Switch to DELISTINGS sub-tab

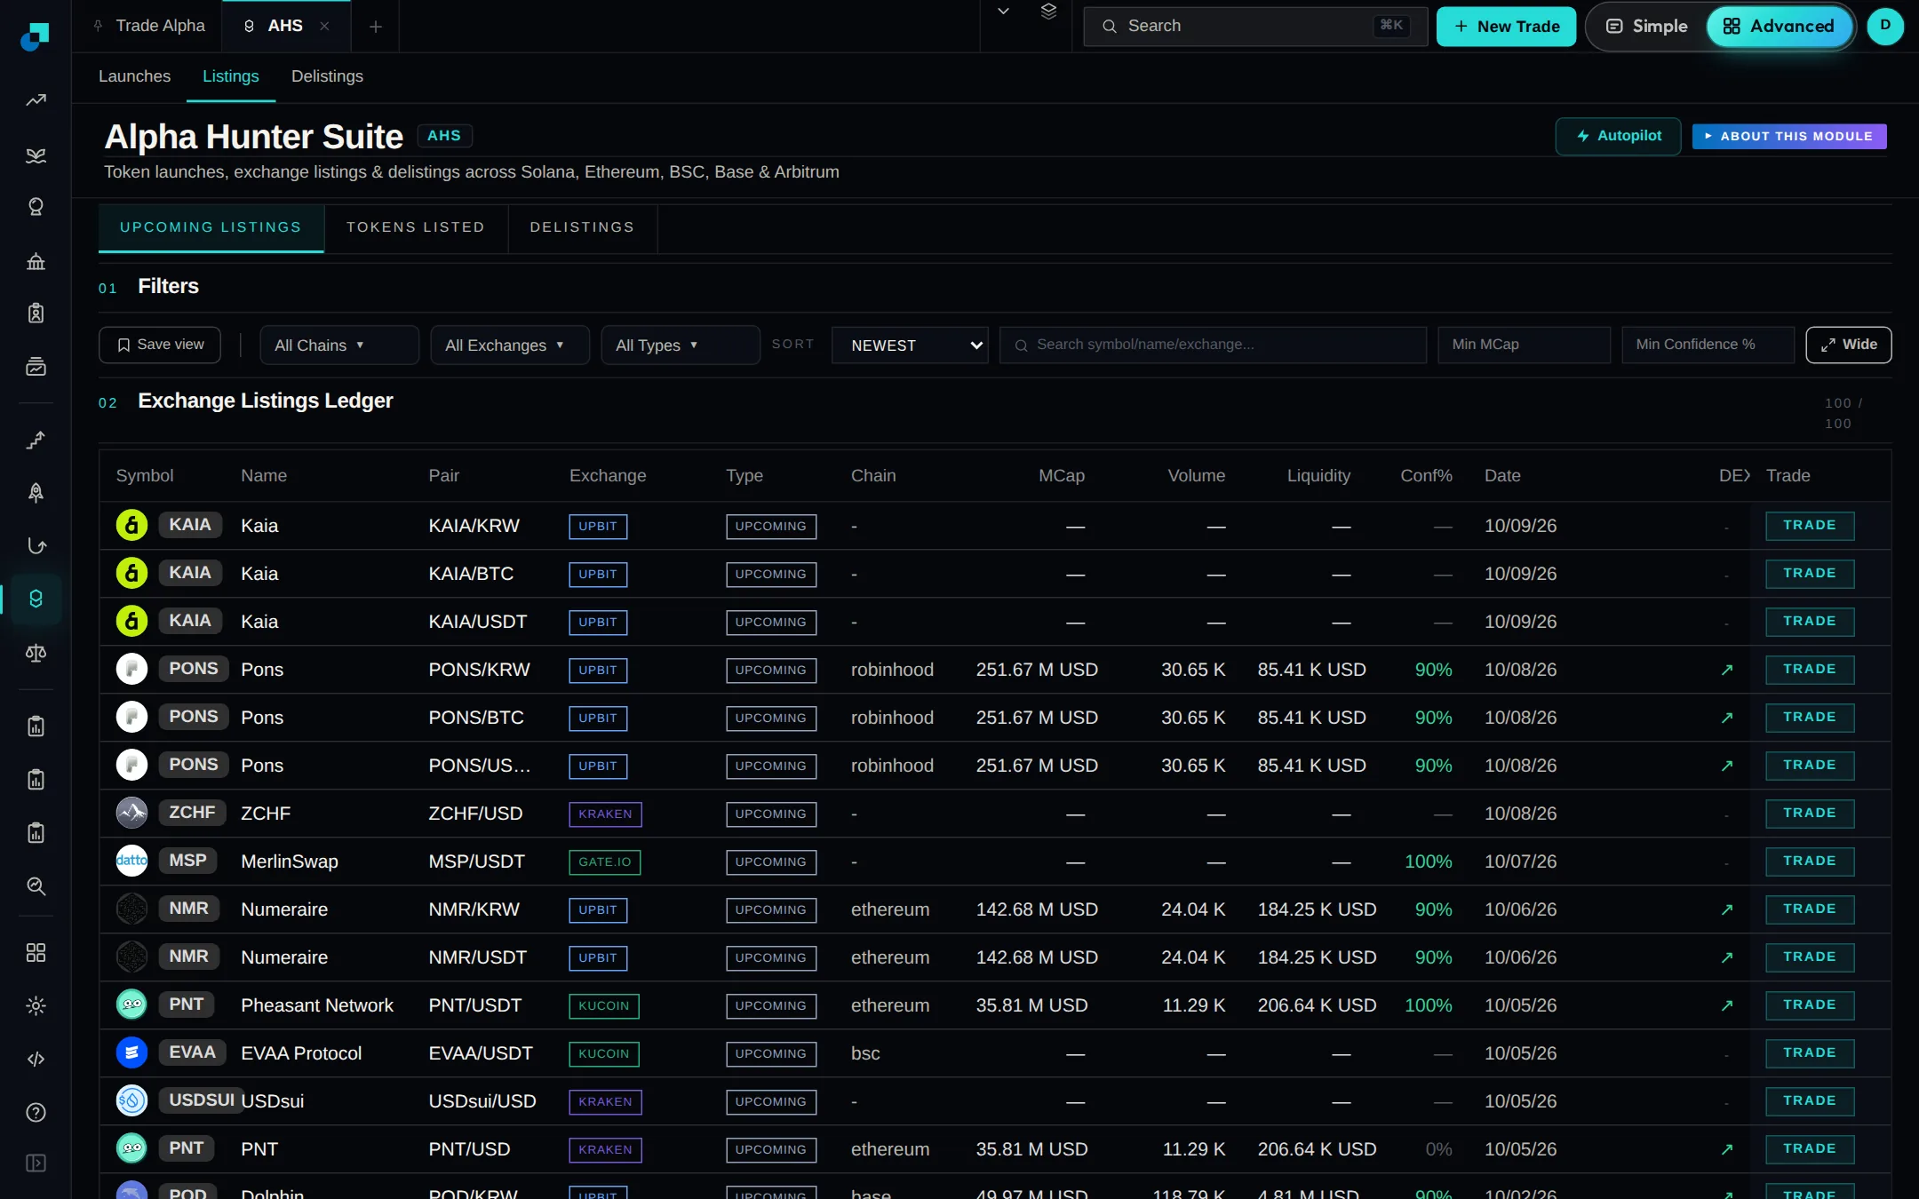[x=582, y=227]
